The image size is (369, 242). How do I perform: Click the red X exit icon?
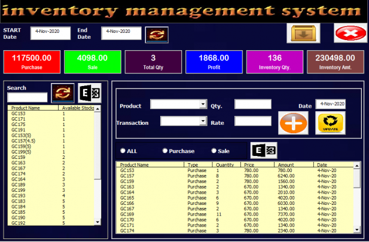coord(350,33)
